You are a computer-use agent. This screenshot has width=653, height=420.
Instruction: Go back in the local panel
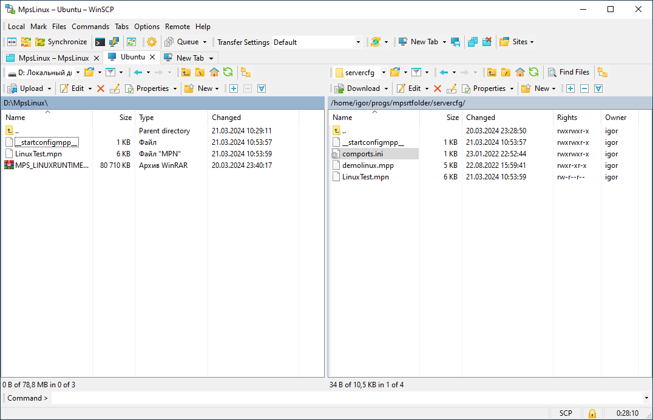coord(138,73)
